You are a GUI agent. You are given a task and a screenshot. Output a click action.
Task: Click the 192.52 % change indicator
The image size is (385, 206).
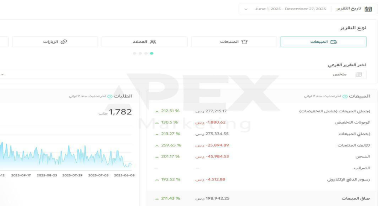[167, 179]
